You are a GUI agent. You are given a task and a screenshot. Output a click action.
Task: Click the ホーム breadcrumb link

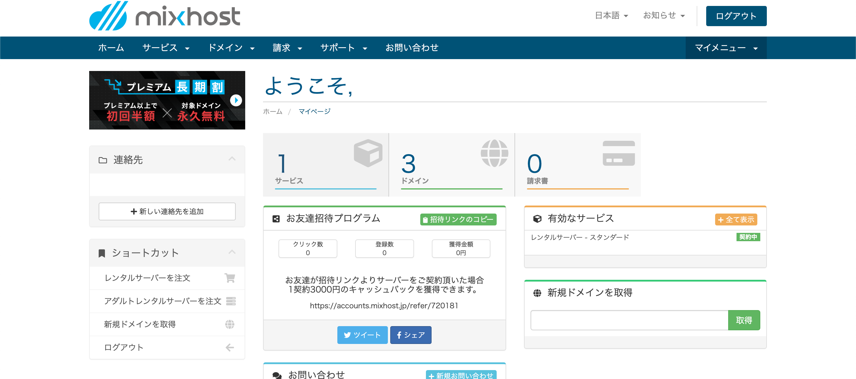273,111
